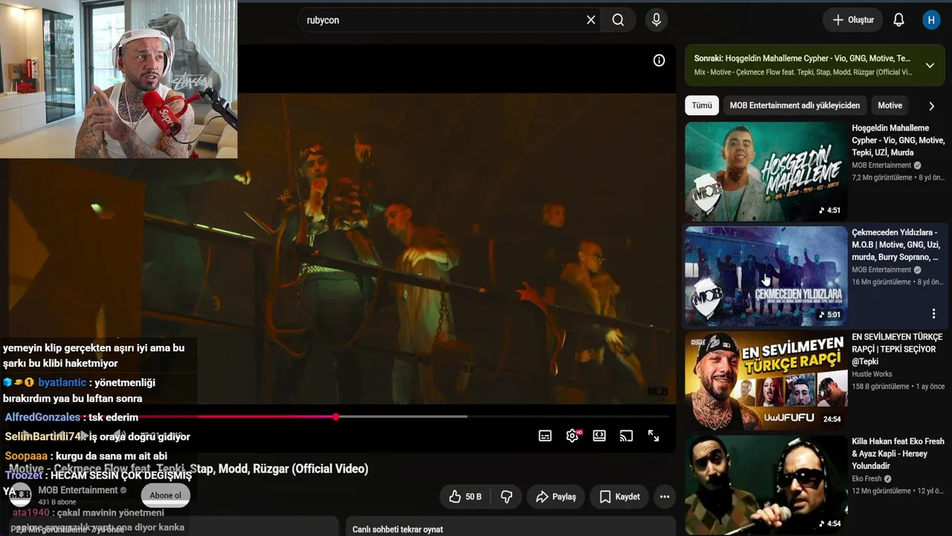Open the Eko Fresh channel name
This screenshot has height=536, width=952.
[x=866, y=479]
